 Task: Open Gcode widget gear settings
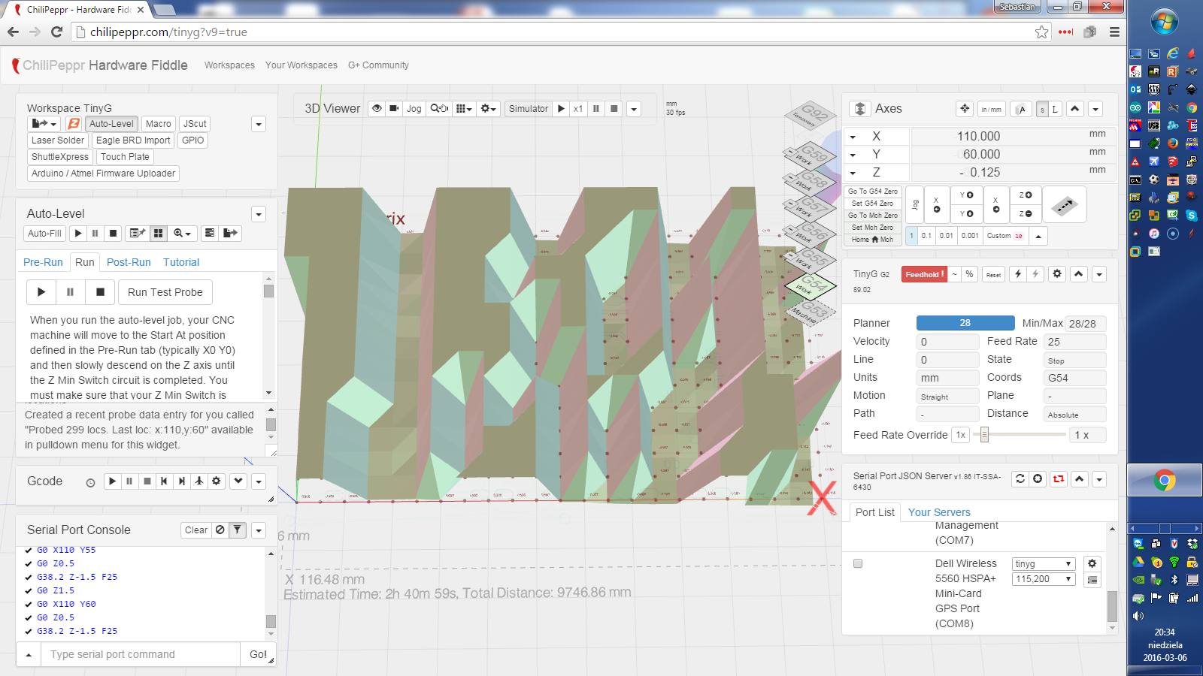217,481
